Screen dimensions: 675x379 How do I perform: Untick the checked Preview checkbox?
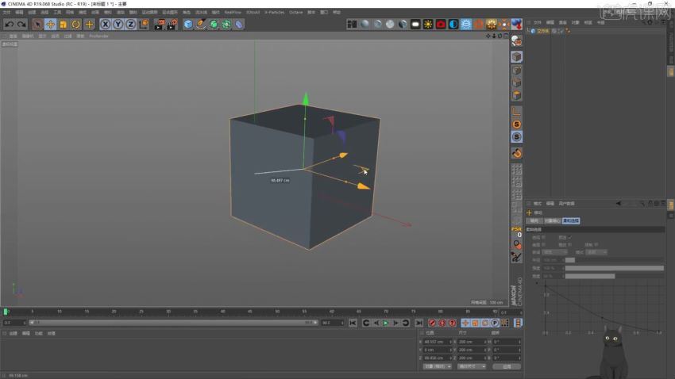(x=569, y=237)
